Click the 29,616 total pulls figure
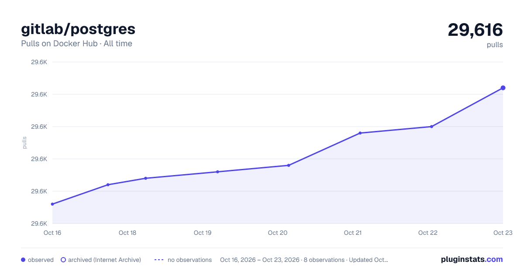The width and height of the screenshot is (524, 275). (x=475, y=30)
